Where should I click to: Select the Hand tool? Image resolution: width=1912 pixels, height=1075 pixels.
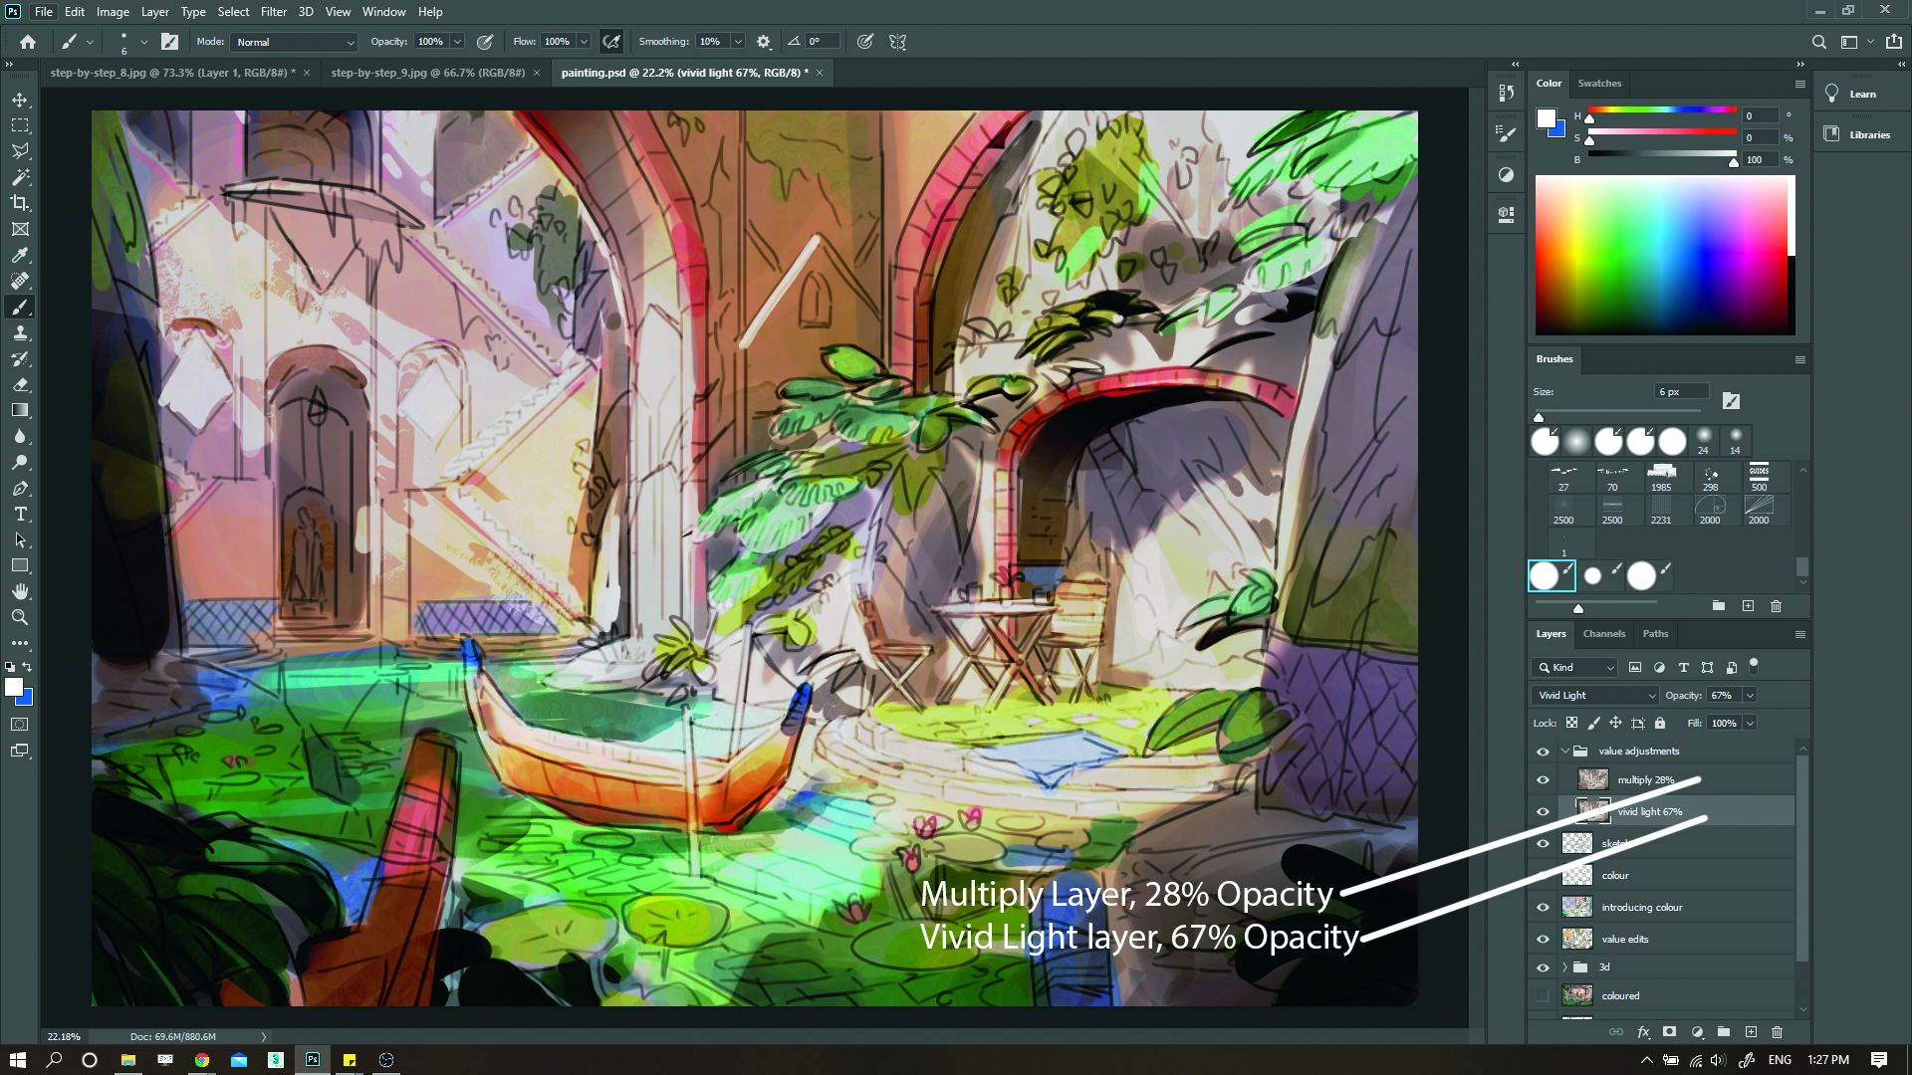[x=20, y=591]
